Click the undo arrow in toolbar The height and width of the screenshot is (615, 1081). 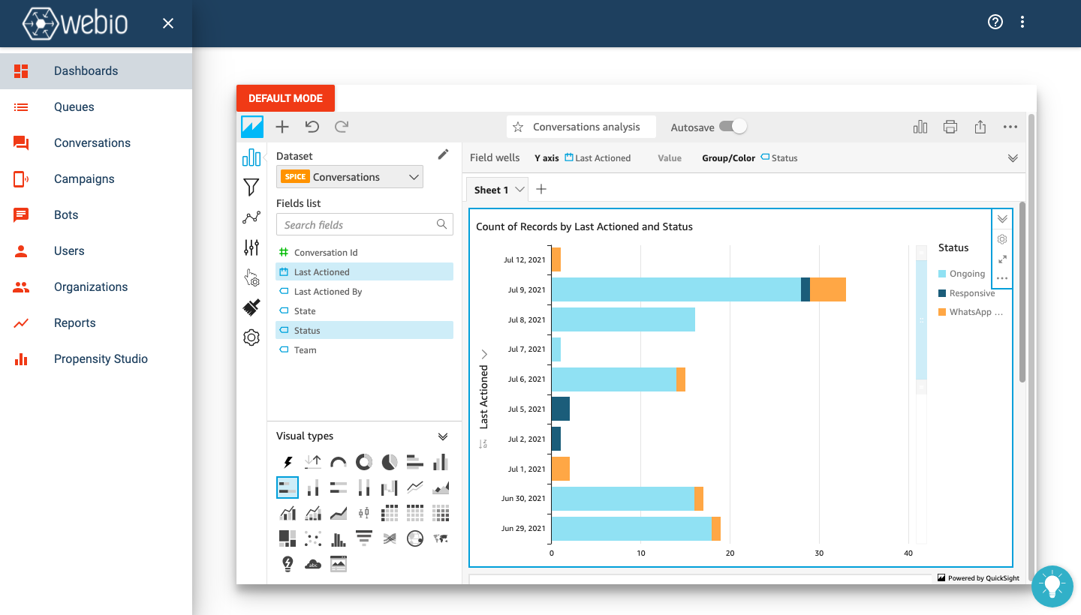pyautogui.click(x=312, y=127)
